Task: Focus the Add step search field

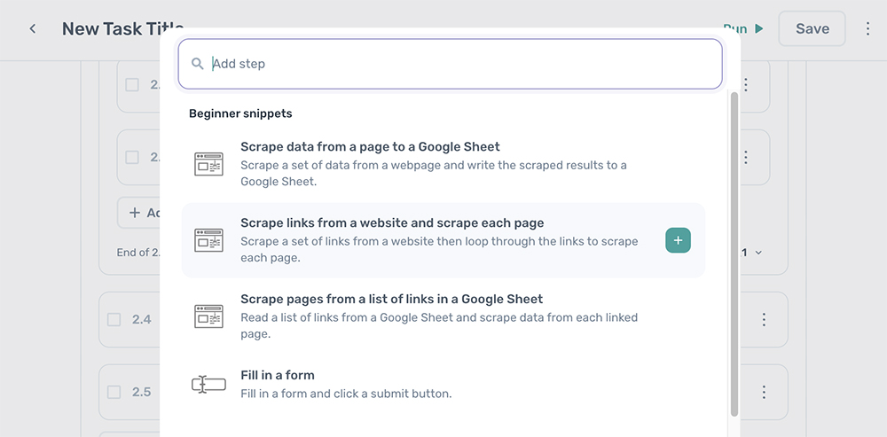Action: (451, 64)
